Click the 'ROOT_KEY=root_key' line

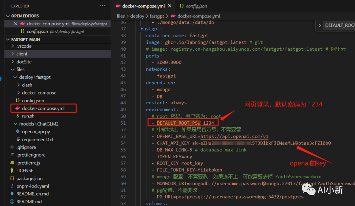tap(180, 164)
